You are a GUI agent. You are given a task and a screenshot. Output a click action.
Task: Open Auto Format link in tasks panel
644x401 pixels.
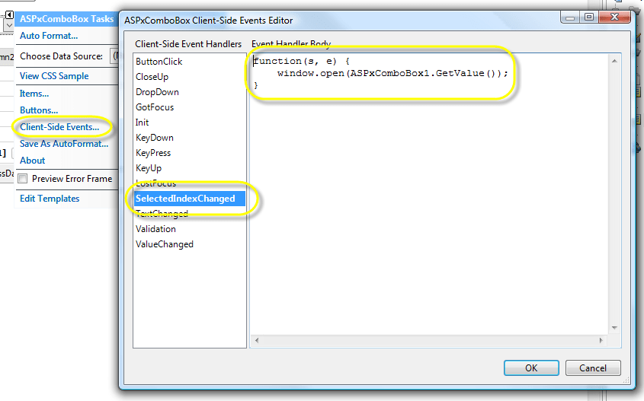click(x=49, y=36)
